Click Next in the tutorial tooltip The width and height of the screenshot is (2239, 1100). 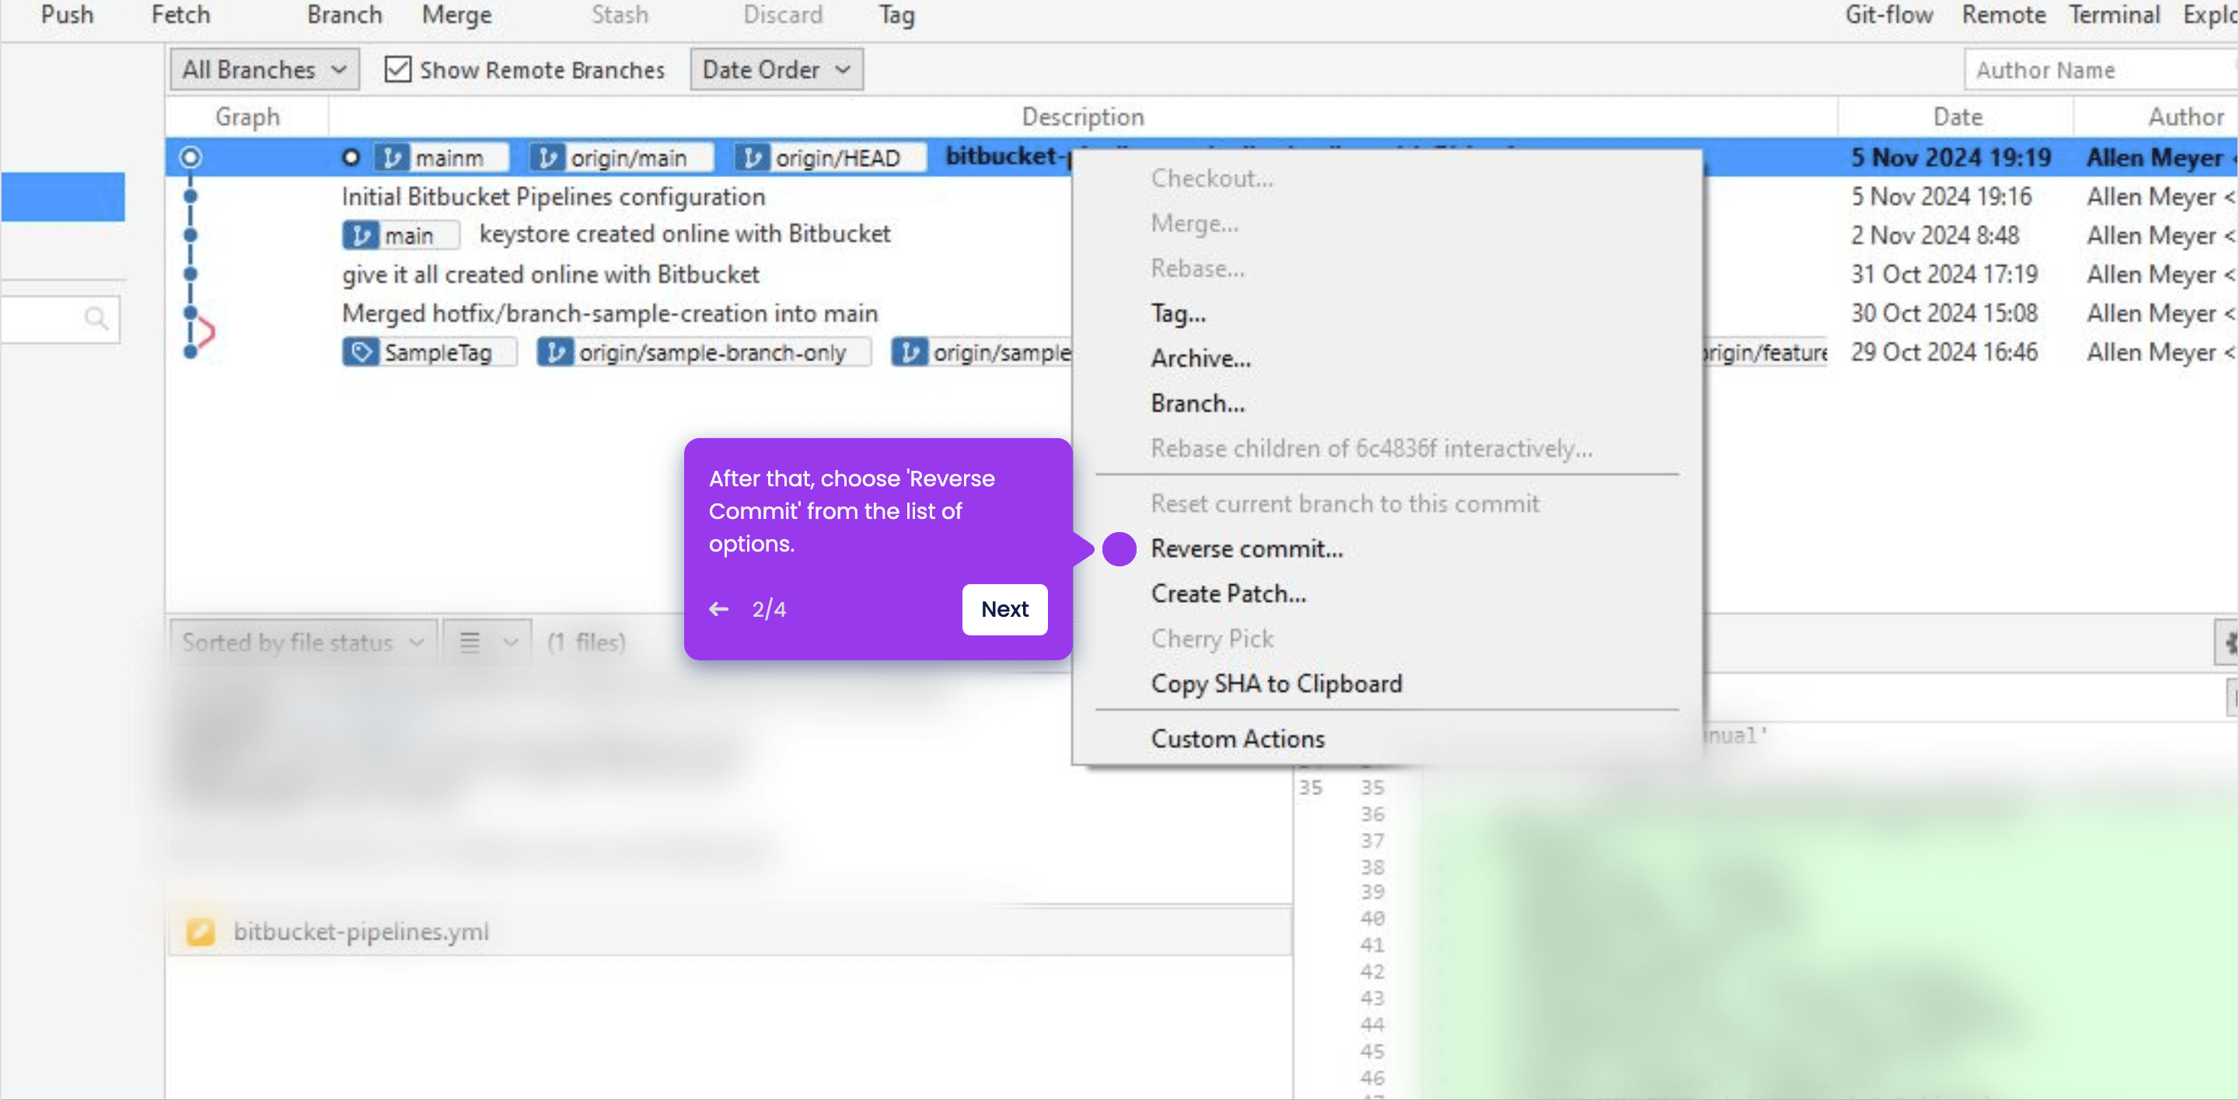click(x=1004, y=610)
